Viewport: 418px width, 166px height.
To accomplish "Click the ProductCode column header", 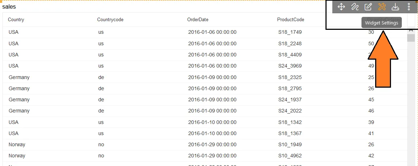I will pyautogui.click(x=291, y=20).
